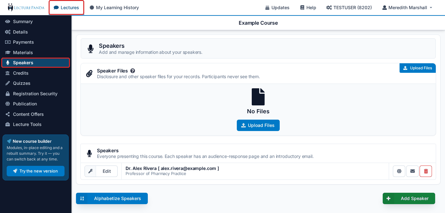Screen dimensions: 445x213
Task: Click Alphabetize Speakers button
Action: [112, 198]
